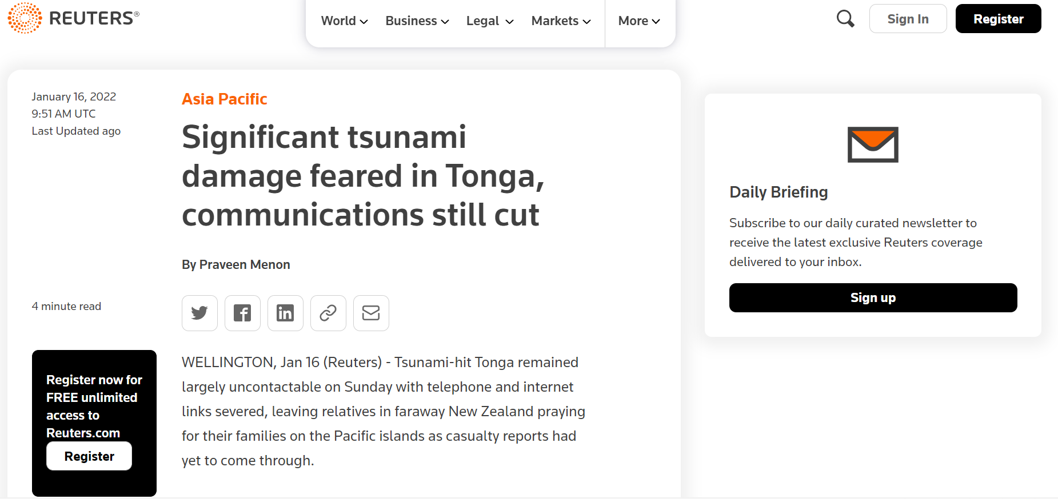Click the Reuters logo
Viewport: 1058px width, 499px height.
73,18
